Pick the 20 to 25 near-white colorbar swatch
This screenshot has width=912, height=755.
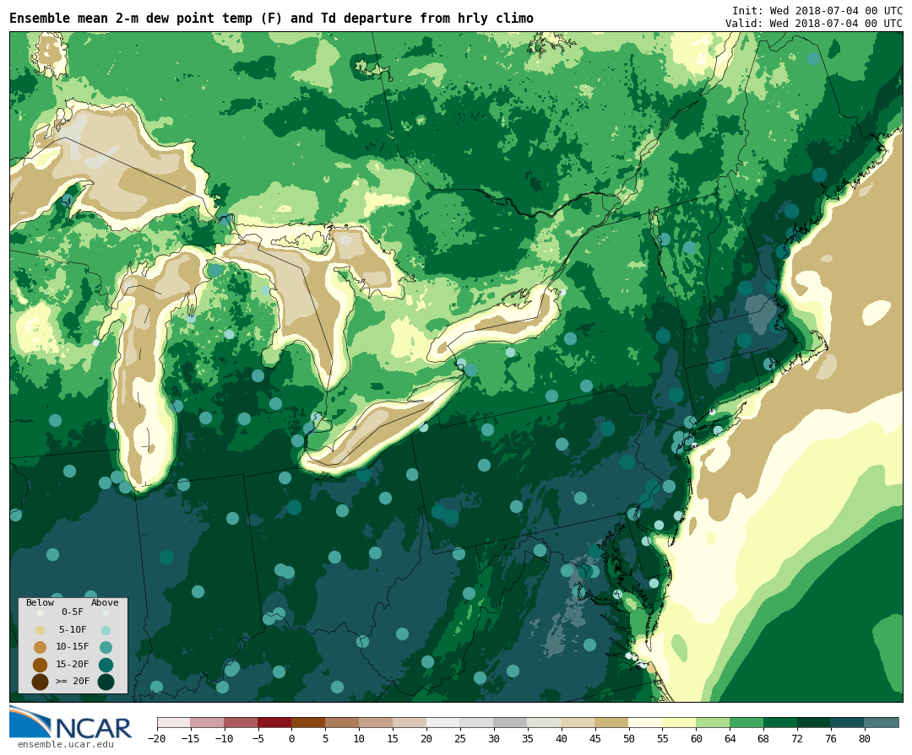tap(443, 722)
